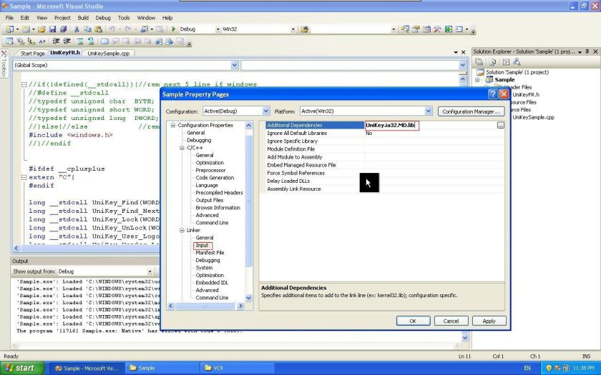Click the Copy toolbar icon
Image resolution: width=601 pixels, height=375 pixels.
point(87,29)
